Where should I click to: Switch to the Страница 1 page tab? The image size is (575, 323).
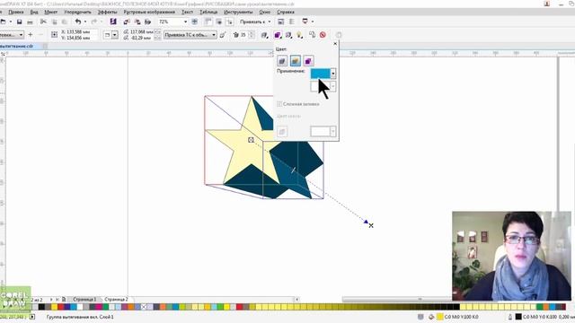[x=84, y=300]
